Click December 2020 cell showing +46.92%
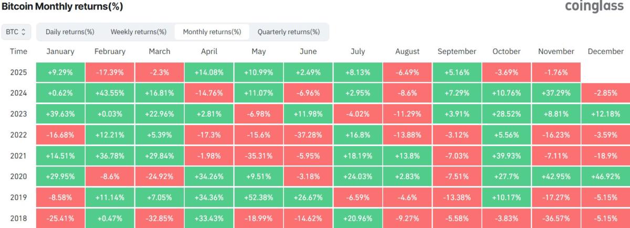Image resolution: width=630 pixels, height=228 pixels. point(605,177)
